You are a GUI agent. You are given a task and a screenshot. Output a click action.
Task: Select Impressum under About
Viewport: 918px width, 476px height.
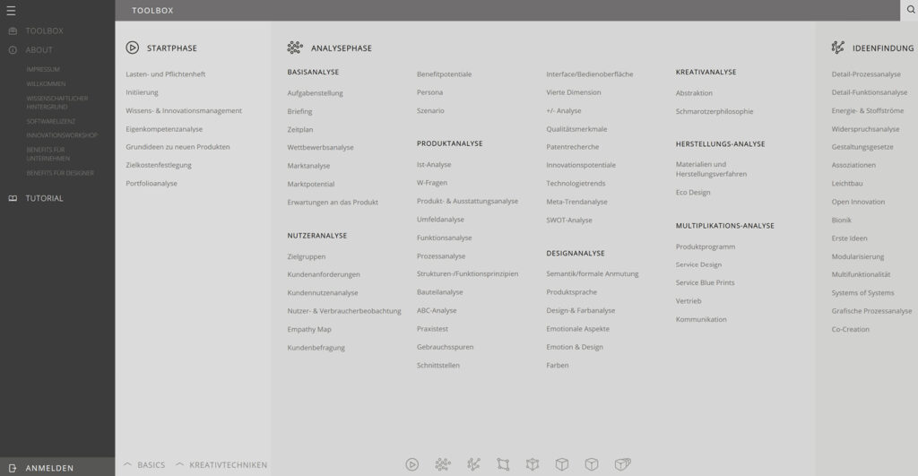[43, 69]
